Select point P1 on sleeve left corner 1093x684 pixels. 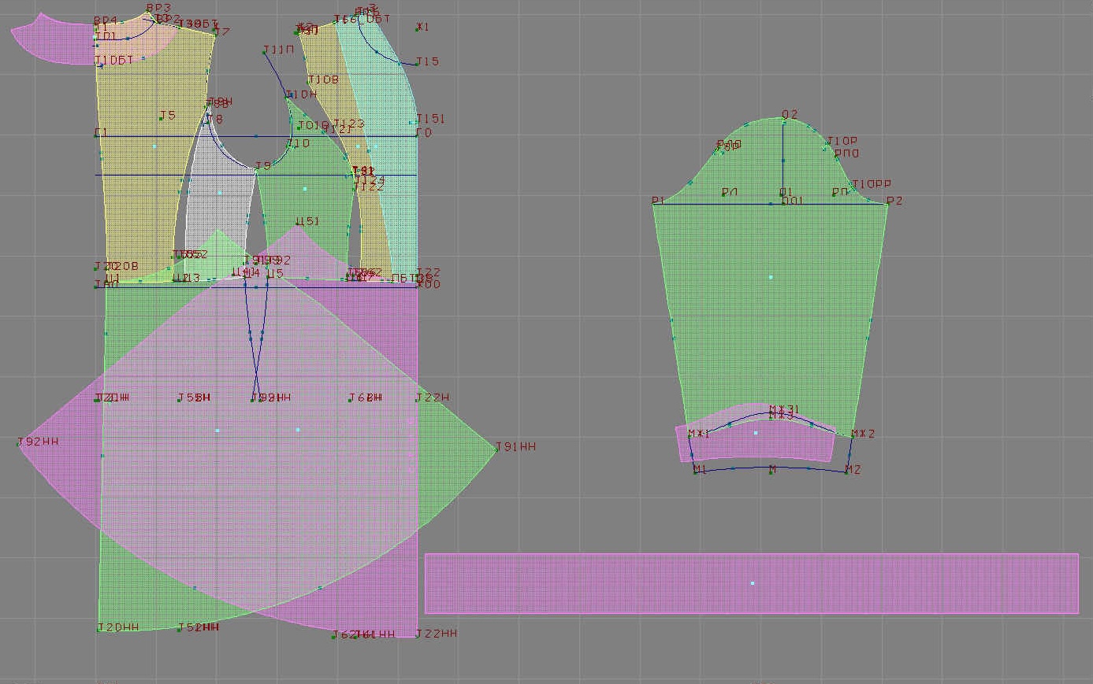click(x=653, y=204)
